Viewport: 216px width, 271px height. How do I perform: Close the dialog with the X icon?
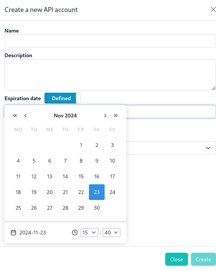pyautogui.click(x=213, y=9)
